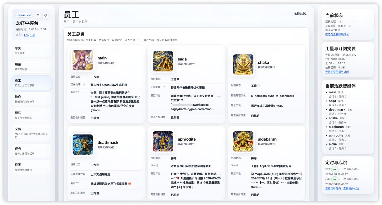
Task: Click the 近 30 天 $4.63 line
Action: click(x=335, y=63)
